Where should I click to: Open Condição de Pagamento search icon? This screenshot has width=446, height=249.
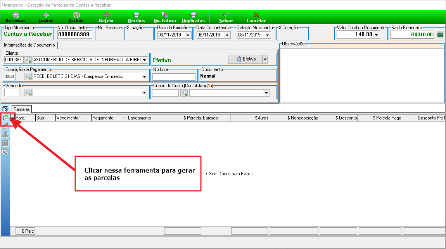pos(28,76)
